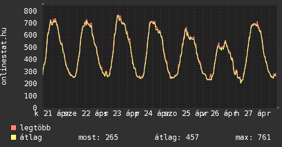
Task: Click the 'most: 265' current value
Action: click(x=98, y=137)
